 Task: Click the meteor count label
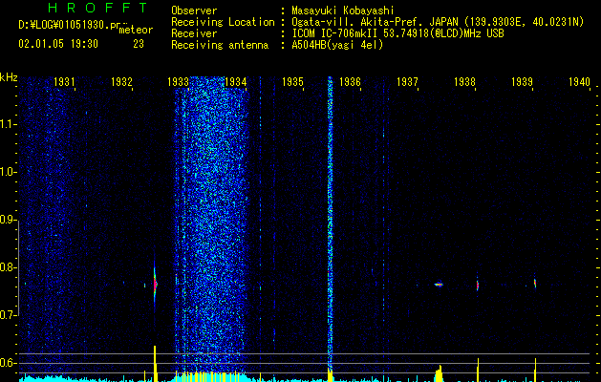[136, 30]
